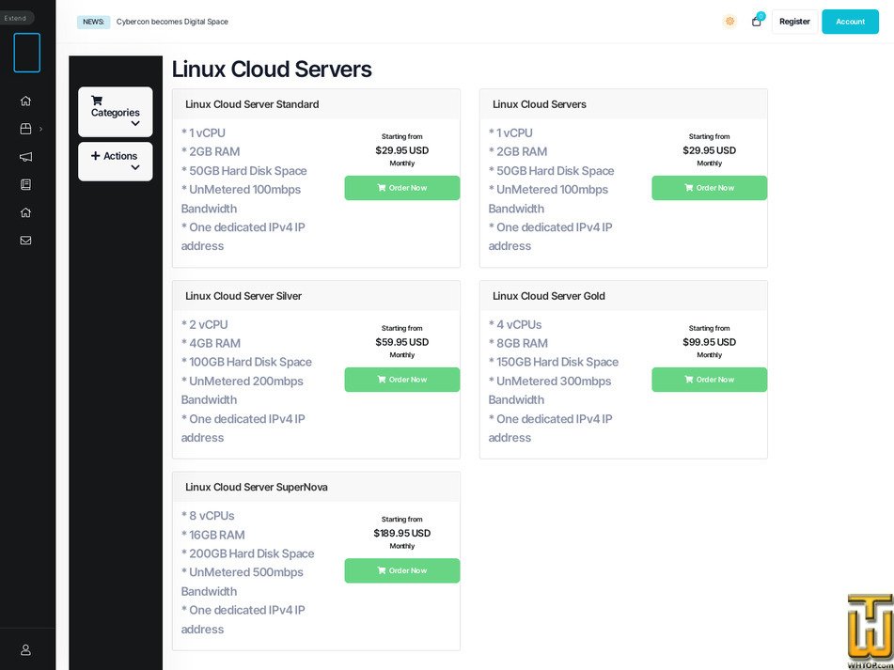Follow the Cybercon becomes Digital Space link
The height and width of the screenshot is (670, 894).
170,21
